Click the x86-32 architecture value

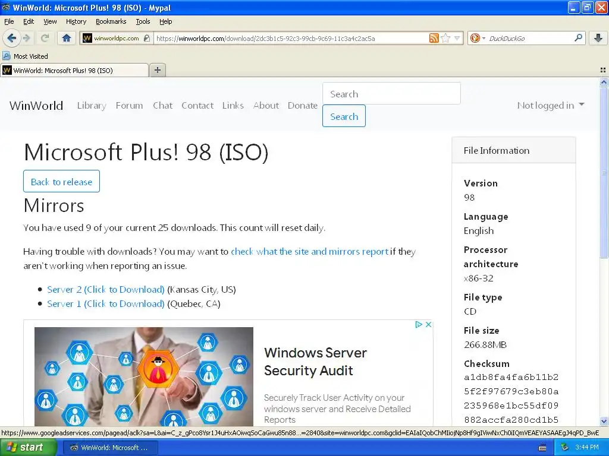coord(479,278)
